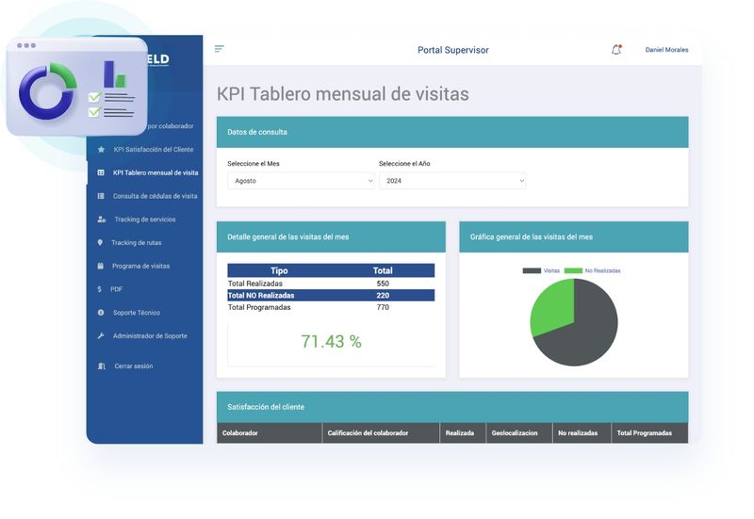Click the Colaborador column header
Screen dimensions: 754x519
[x=270, y=433]
